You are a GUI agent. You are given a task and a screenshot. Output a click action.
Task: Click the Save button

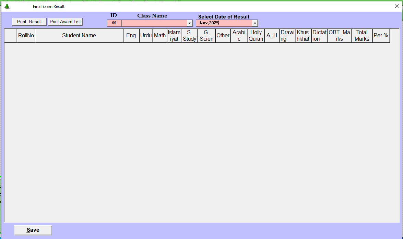click(33, 230)
